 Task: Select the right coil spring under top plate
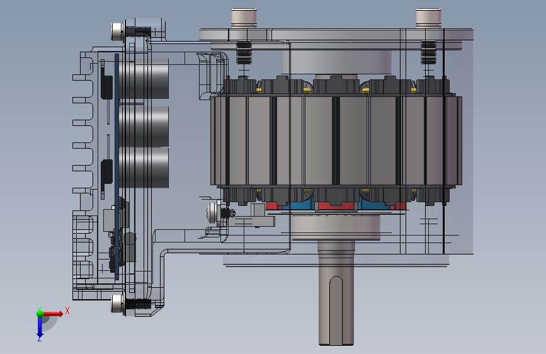428,53
